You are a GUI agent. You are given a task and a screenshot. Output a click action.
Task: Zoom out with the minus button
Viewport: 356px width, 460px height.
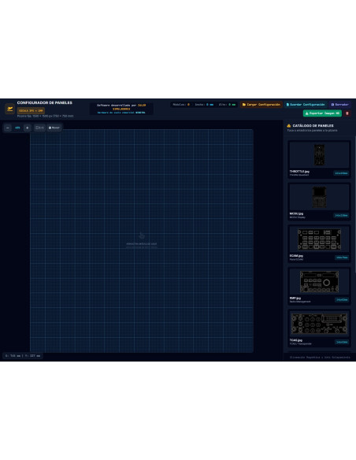point(8,128)
